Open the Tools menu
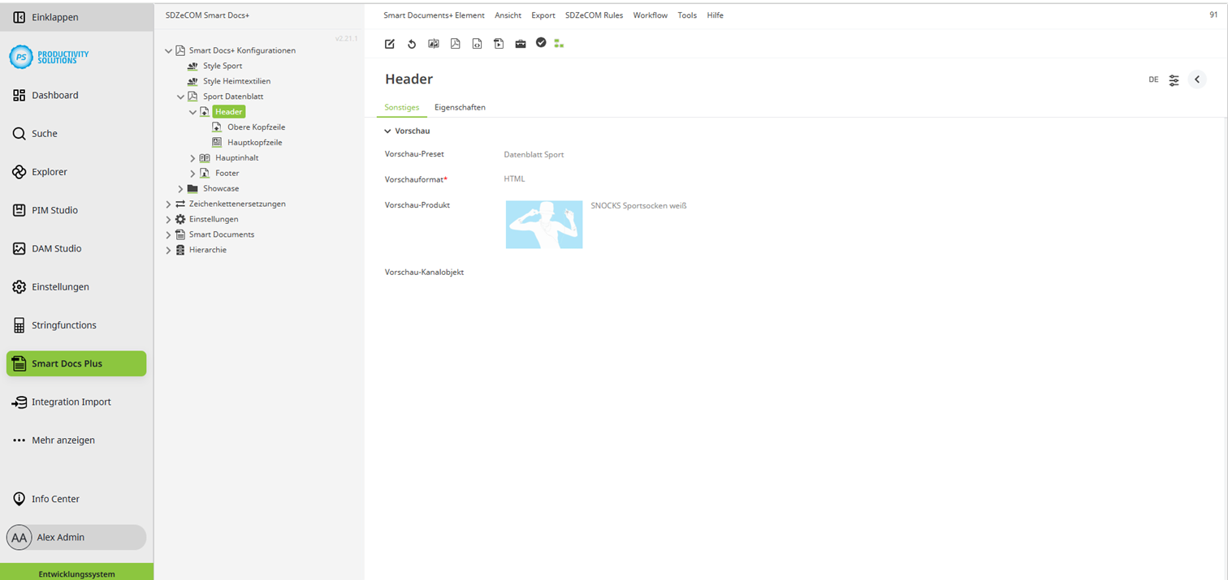Screen dimensions: 1228x580 [687, 15]
